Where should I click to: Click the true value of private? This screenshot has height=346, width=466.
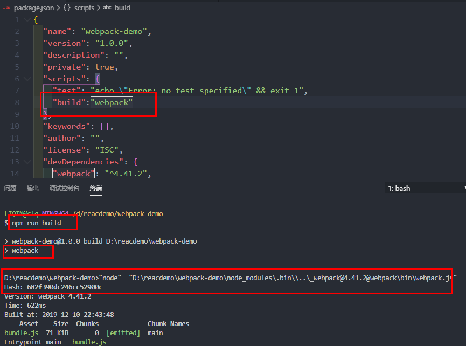[105, 67]
